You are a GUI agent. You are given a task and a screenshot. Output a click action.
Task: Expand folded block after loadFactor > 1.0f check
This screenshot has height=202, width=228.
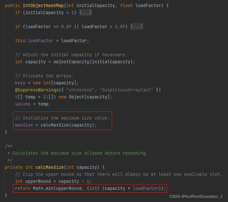[137, 27]
